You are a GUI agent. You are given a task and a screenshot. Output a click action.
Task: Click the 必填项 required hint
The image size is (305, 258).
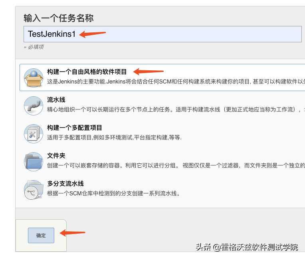(x=34, y=47)
